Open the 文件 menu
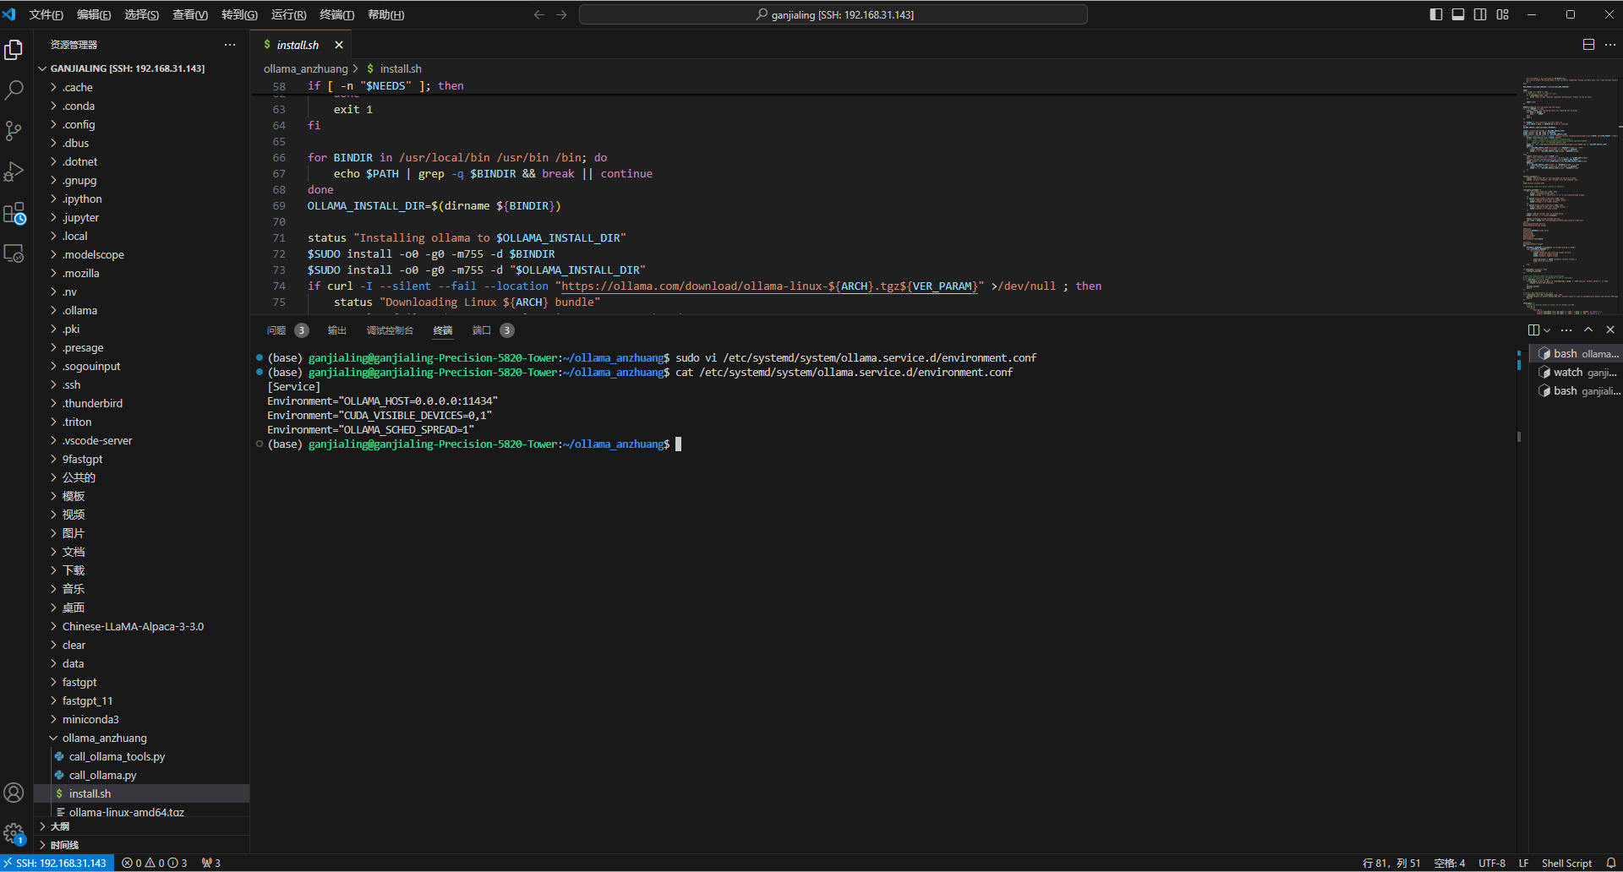The width and height of the screenshot is (1623, 872). pos(46,14)
